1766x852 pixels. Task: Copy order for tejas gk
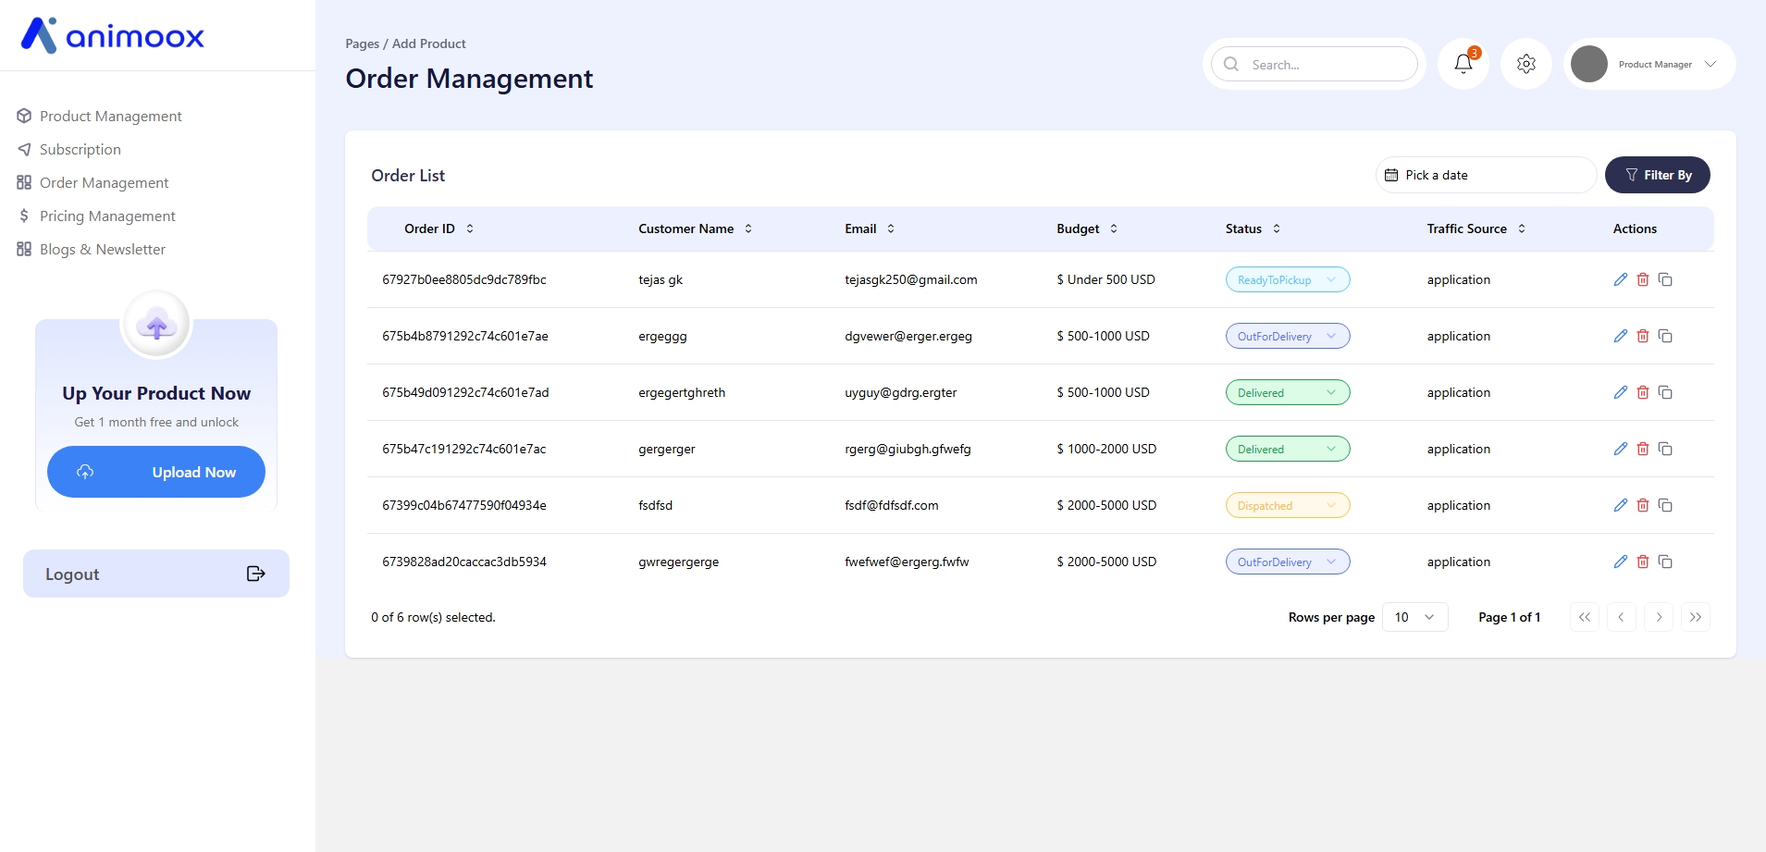(1665, 279)
